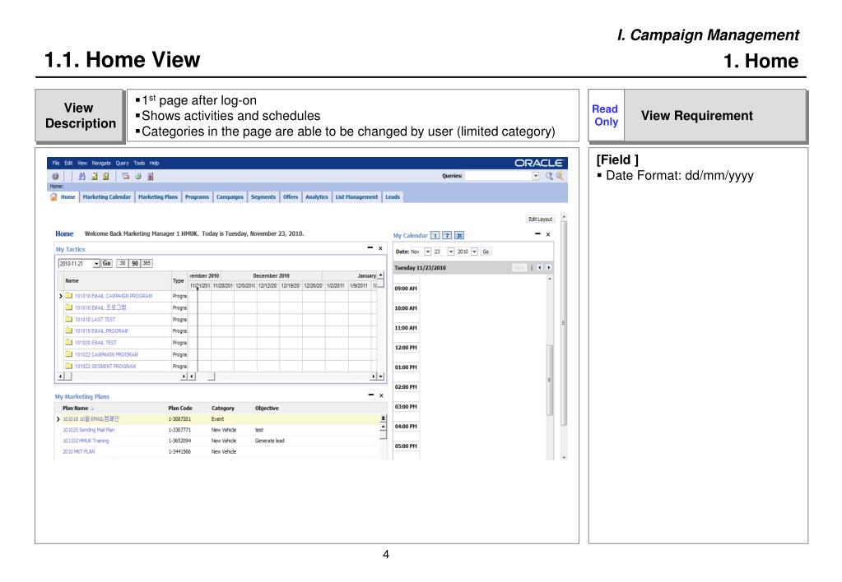Open the Query menu

pos(123,163)
